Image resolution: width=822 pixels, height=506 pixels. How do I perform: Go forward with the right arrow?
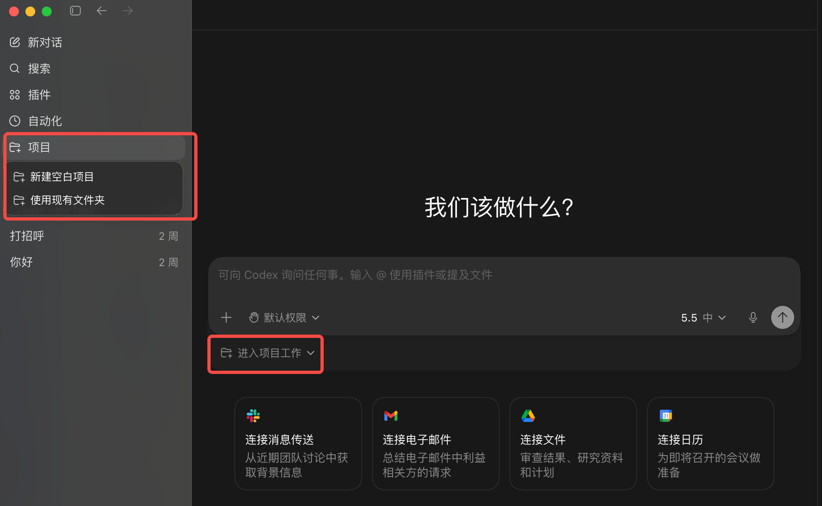click(128, 11)
